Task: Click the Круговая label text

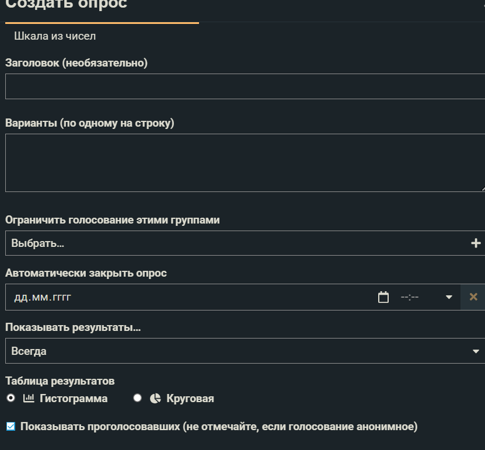Action: 190,399
